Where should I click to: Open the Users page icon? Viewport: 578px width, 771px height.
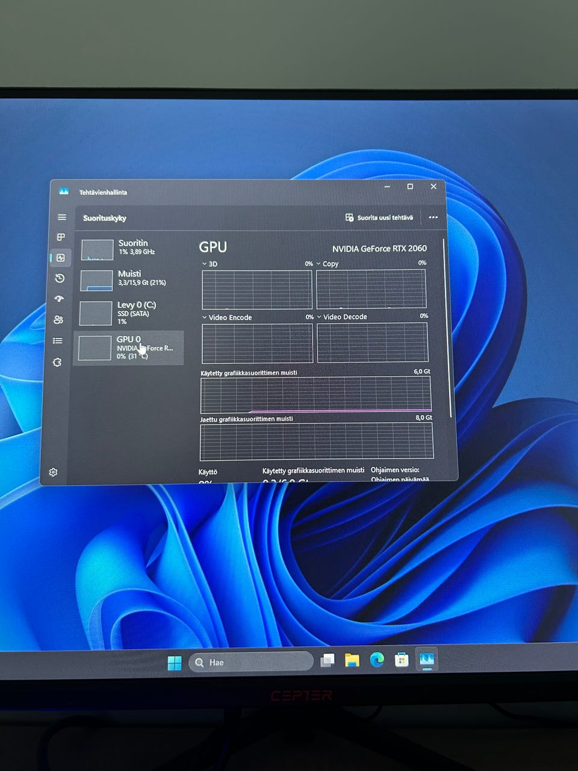click(58, 320)
